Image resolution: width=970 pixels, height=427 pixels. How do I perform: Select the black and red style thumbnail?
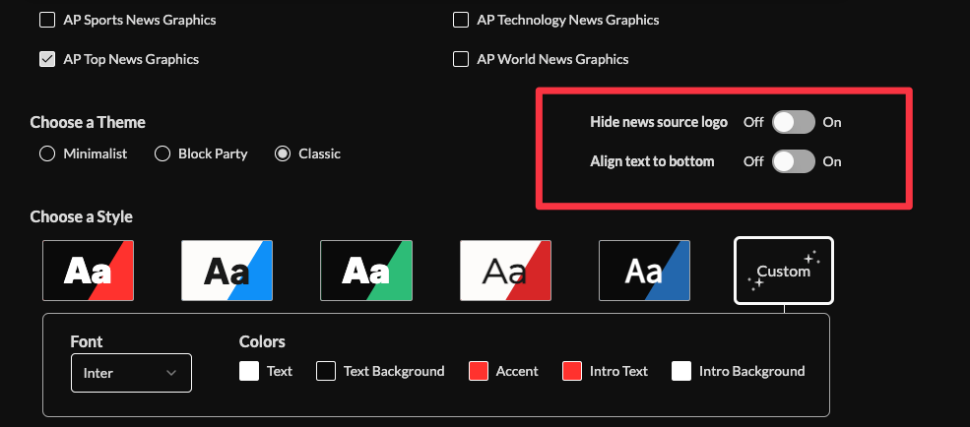88,271
